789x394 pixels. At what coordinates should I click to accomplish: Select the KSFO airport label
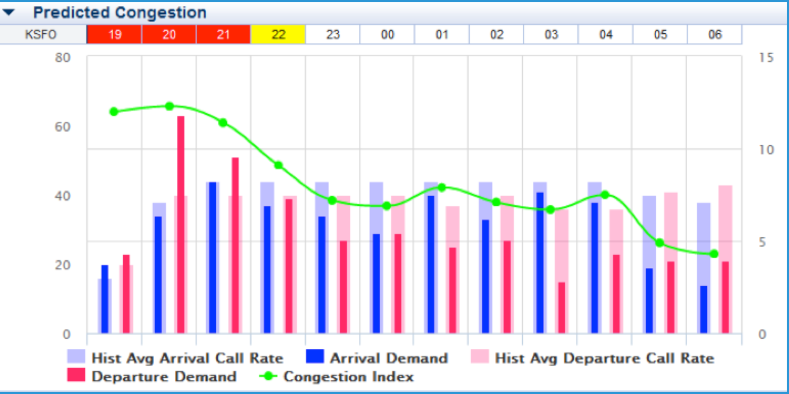click(41, 35)
